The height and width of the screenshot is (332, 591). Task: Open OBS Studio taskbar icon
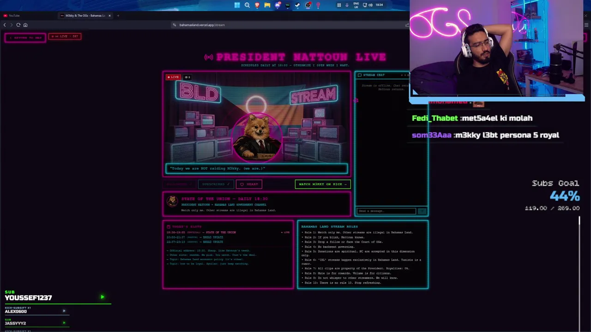[x=308, y=5]
